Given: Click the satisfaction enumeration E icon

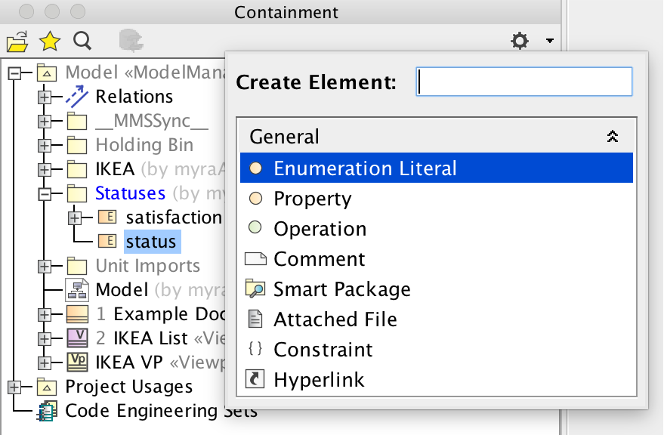Looking at the screenshot, I should (107, 217).
